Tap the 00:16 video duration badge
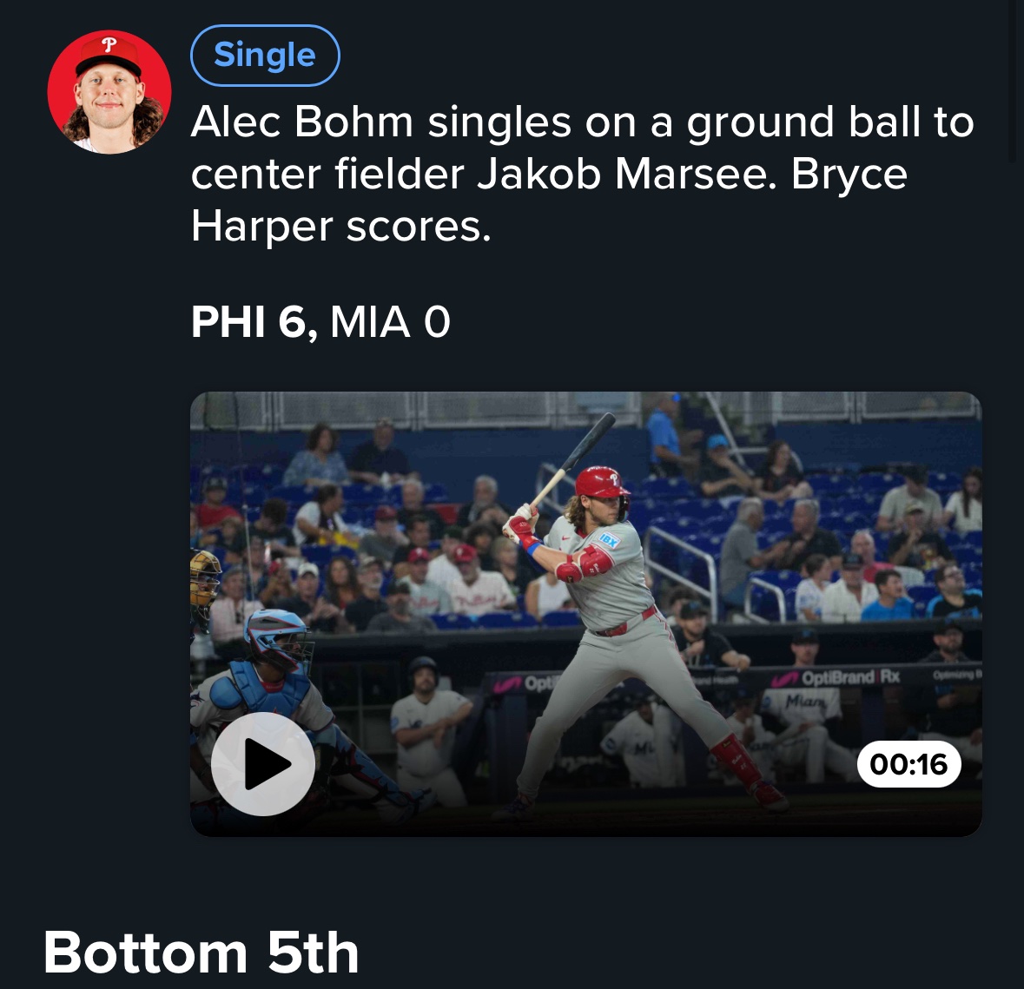This screenshot has height=989, width=1024. pos(909,764)
